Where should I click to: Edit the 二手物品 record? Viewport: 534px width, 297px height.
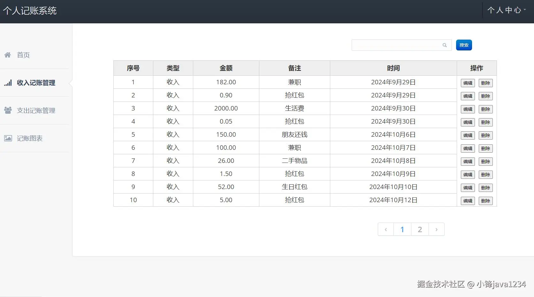coord(468,162)
